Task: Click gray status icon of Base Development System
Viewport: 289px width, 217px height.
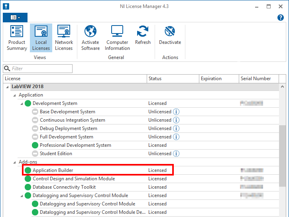Action: (35, 112)
